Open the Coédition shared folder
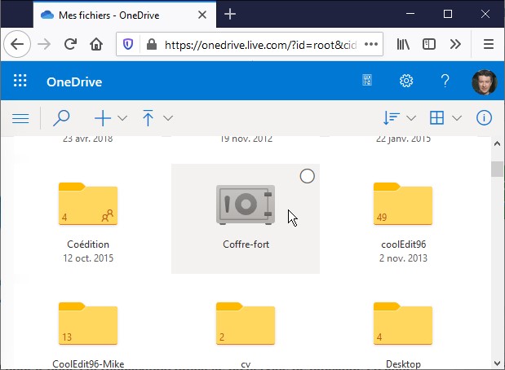 tap(88, 205)
